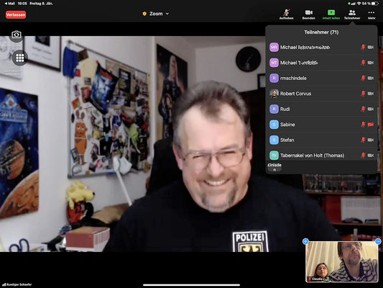
Task: Select participant row with MT avatar
Action: [321, 63]
